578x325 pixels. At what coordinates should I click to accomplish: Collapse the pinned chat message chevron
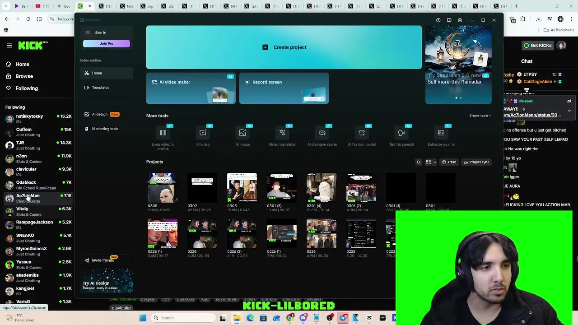pyautogui.click(x=569, y=110)
